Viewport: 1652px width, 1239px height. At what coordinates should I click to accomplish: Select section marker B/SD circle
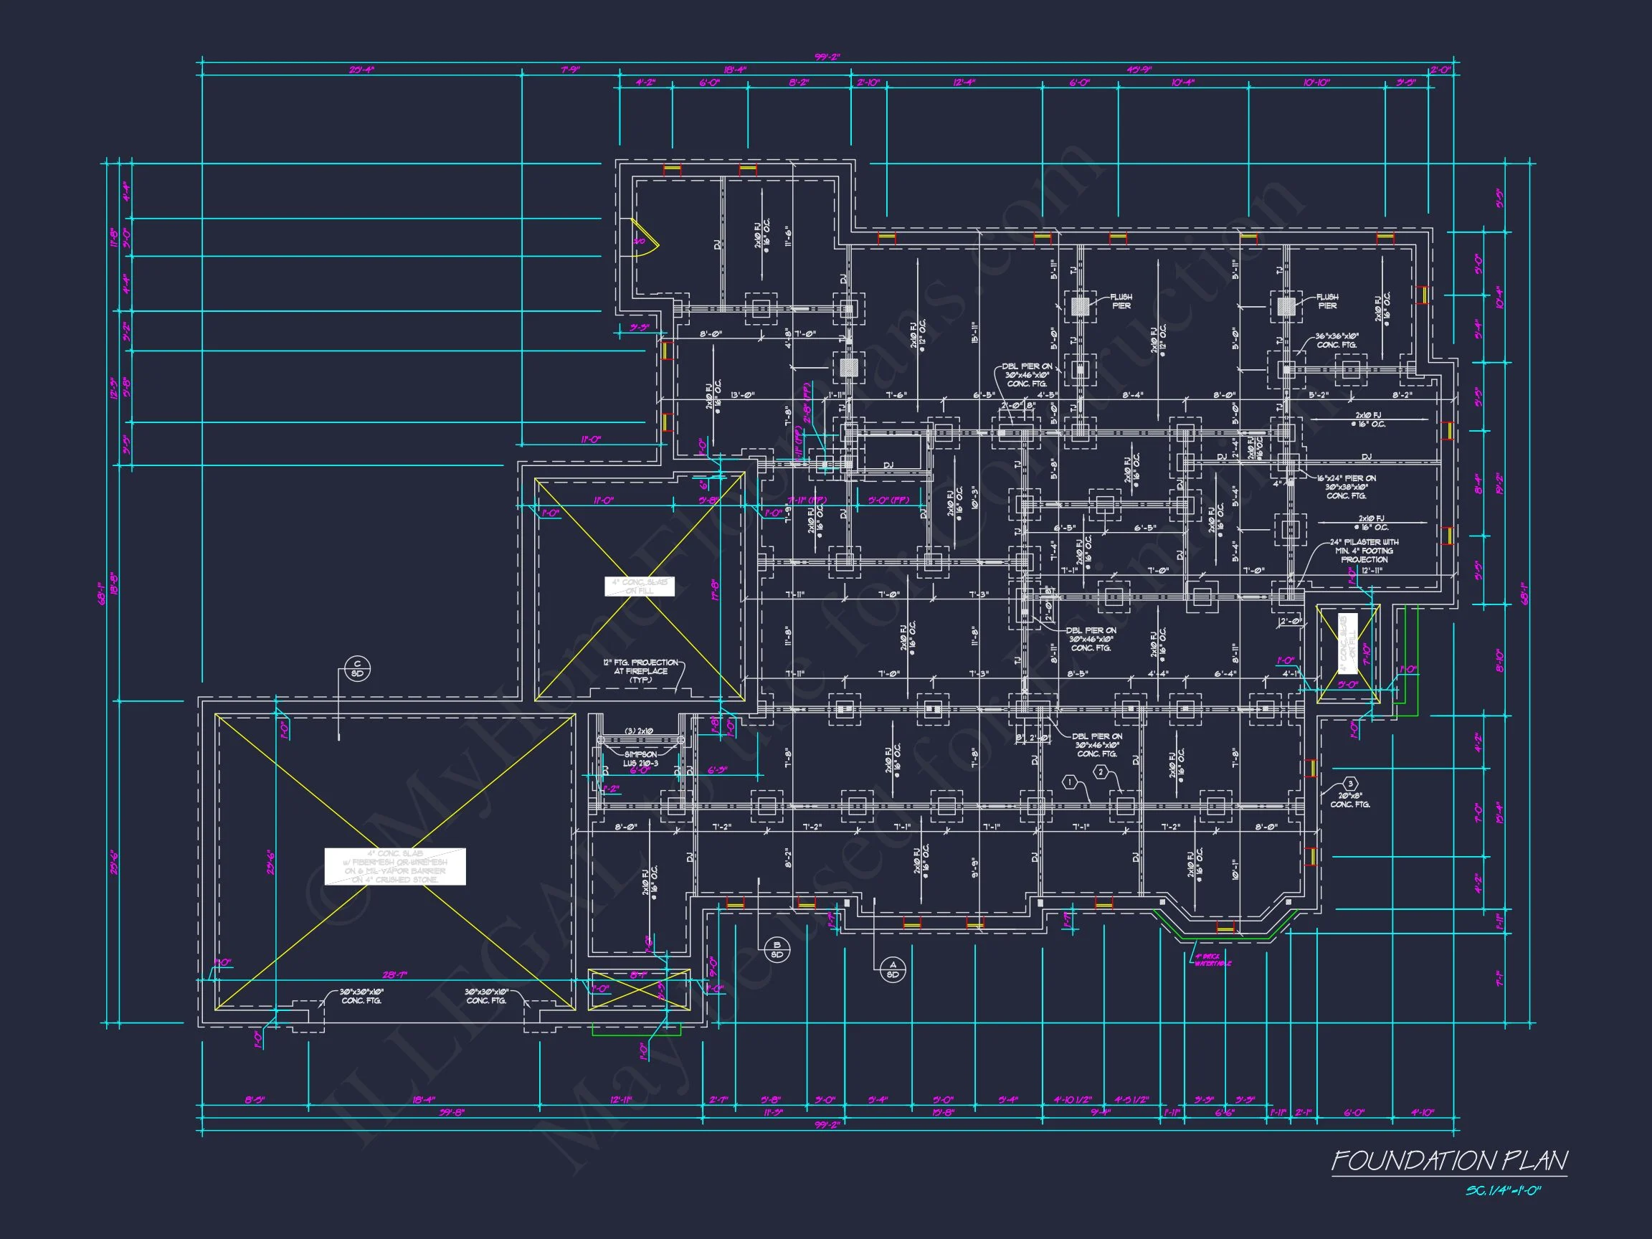(x=777, y=950)
